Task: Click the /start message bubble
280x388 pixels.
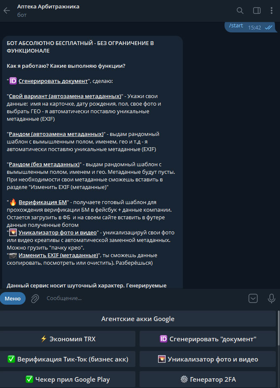Action: (250, 27)
